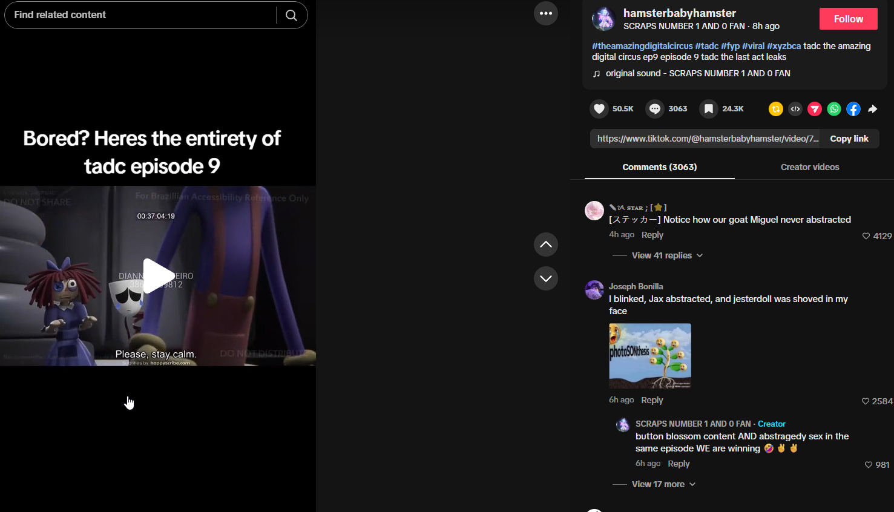Select the Comments (3063) tab
The width and height of the screenshot is (894, 512).
(660, 167)
